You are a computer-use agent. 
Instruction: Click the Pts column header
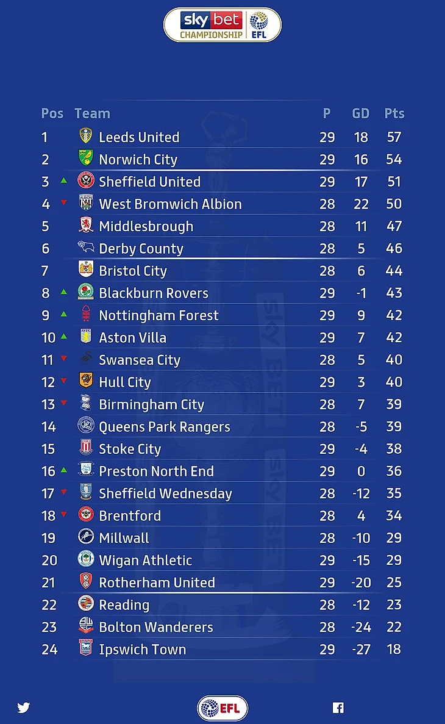pyautogui.click(x=394, y=113)
